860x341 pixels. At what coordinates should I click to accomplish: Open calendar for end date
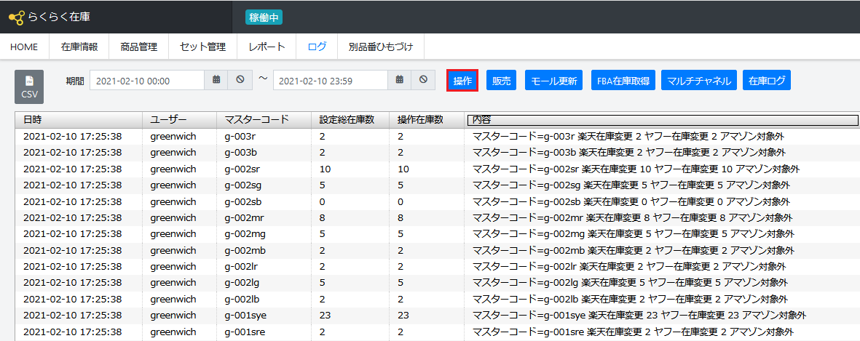399,80
